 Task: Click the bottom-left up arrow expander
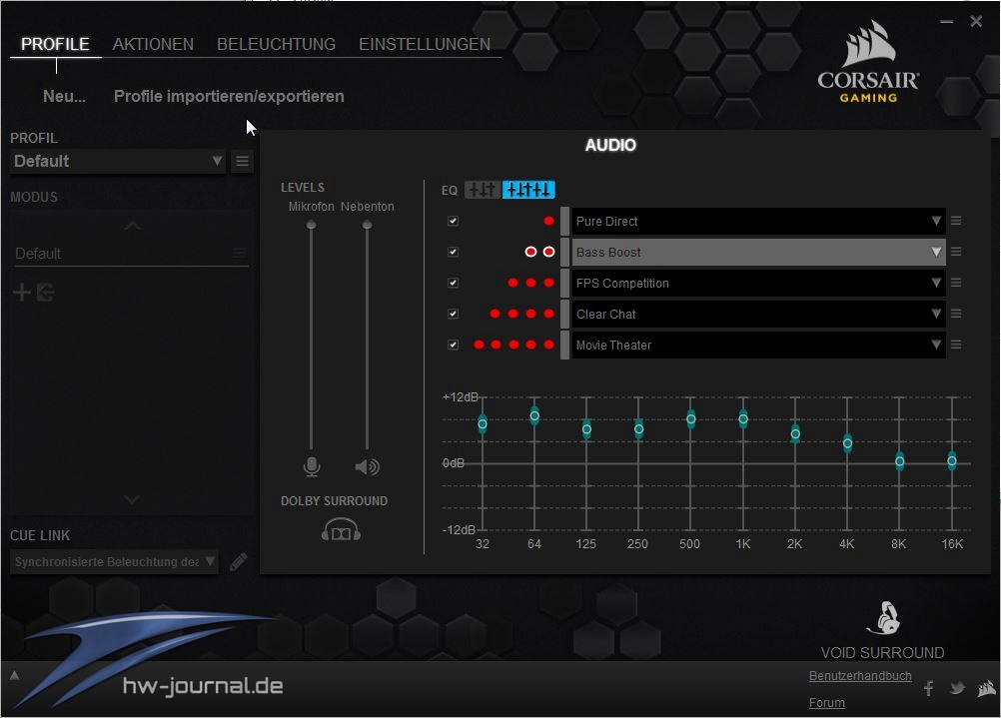click(14, 675)
